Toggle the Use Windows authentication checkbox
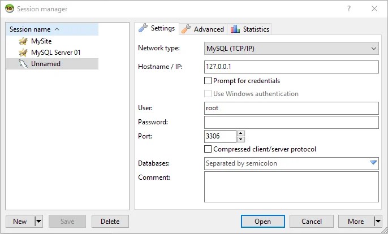388x234 pixels. pyautogui.click(x=208, y=94)
